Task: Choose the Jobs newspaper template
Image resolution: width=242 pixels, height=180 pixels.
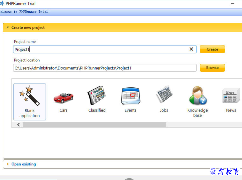Action: pyautogui.click(x=164, y=94)
